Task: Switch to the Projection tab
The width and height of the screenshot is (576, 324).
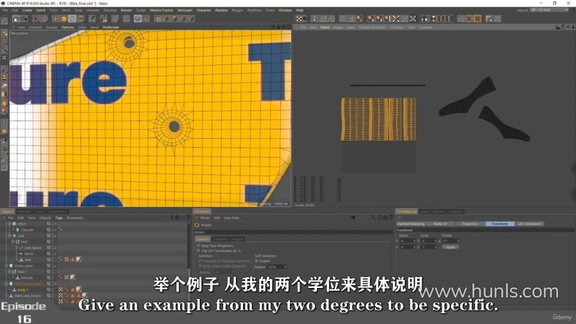Action: (470, 224)
